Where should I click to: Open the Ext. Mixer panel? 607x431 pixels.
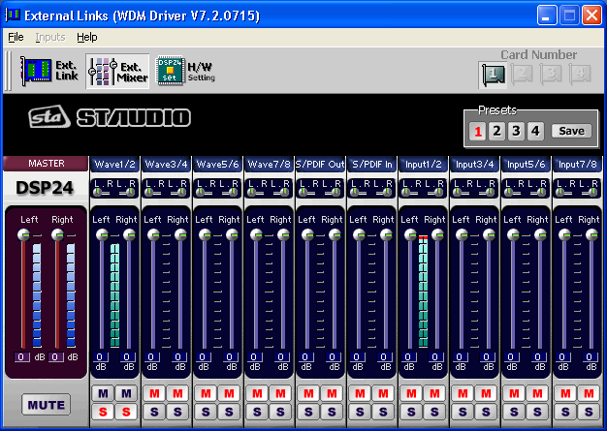117,72
